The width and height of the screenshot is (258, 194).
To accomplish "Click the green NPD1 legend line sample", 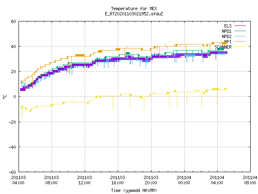I will pos(240,31).
